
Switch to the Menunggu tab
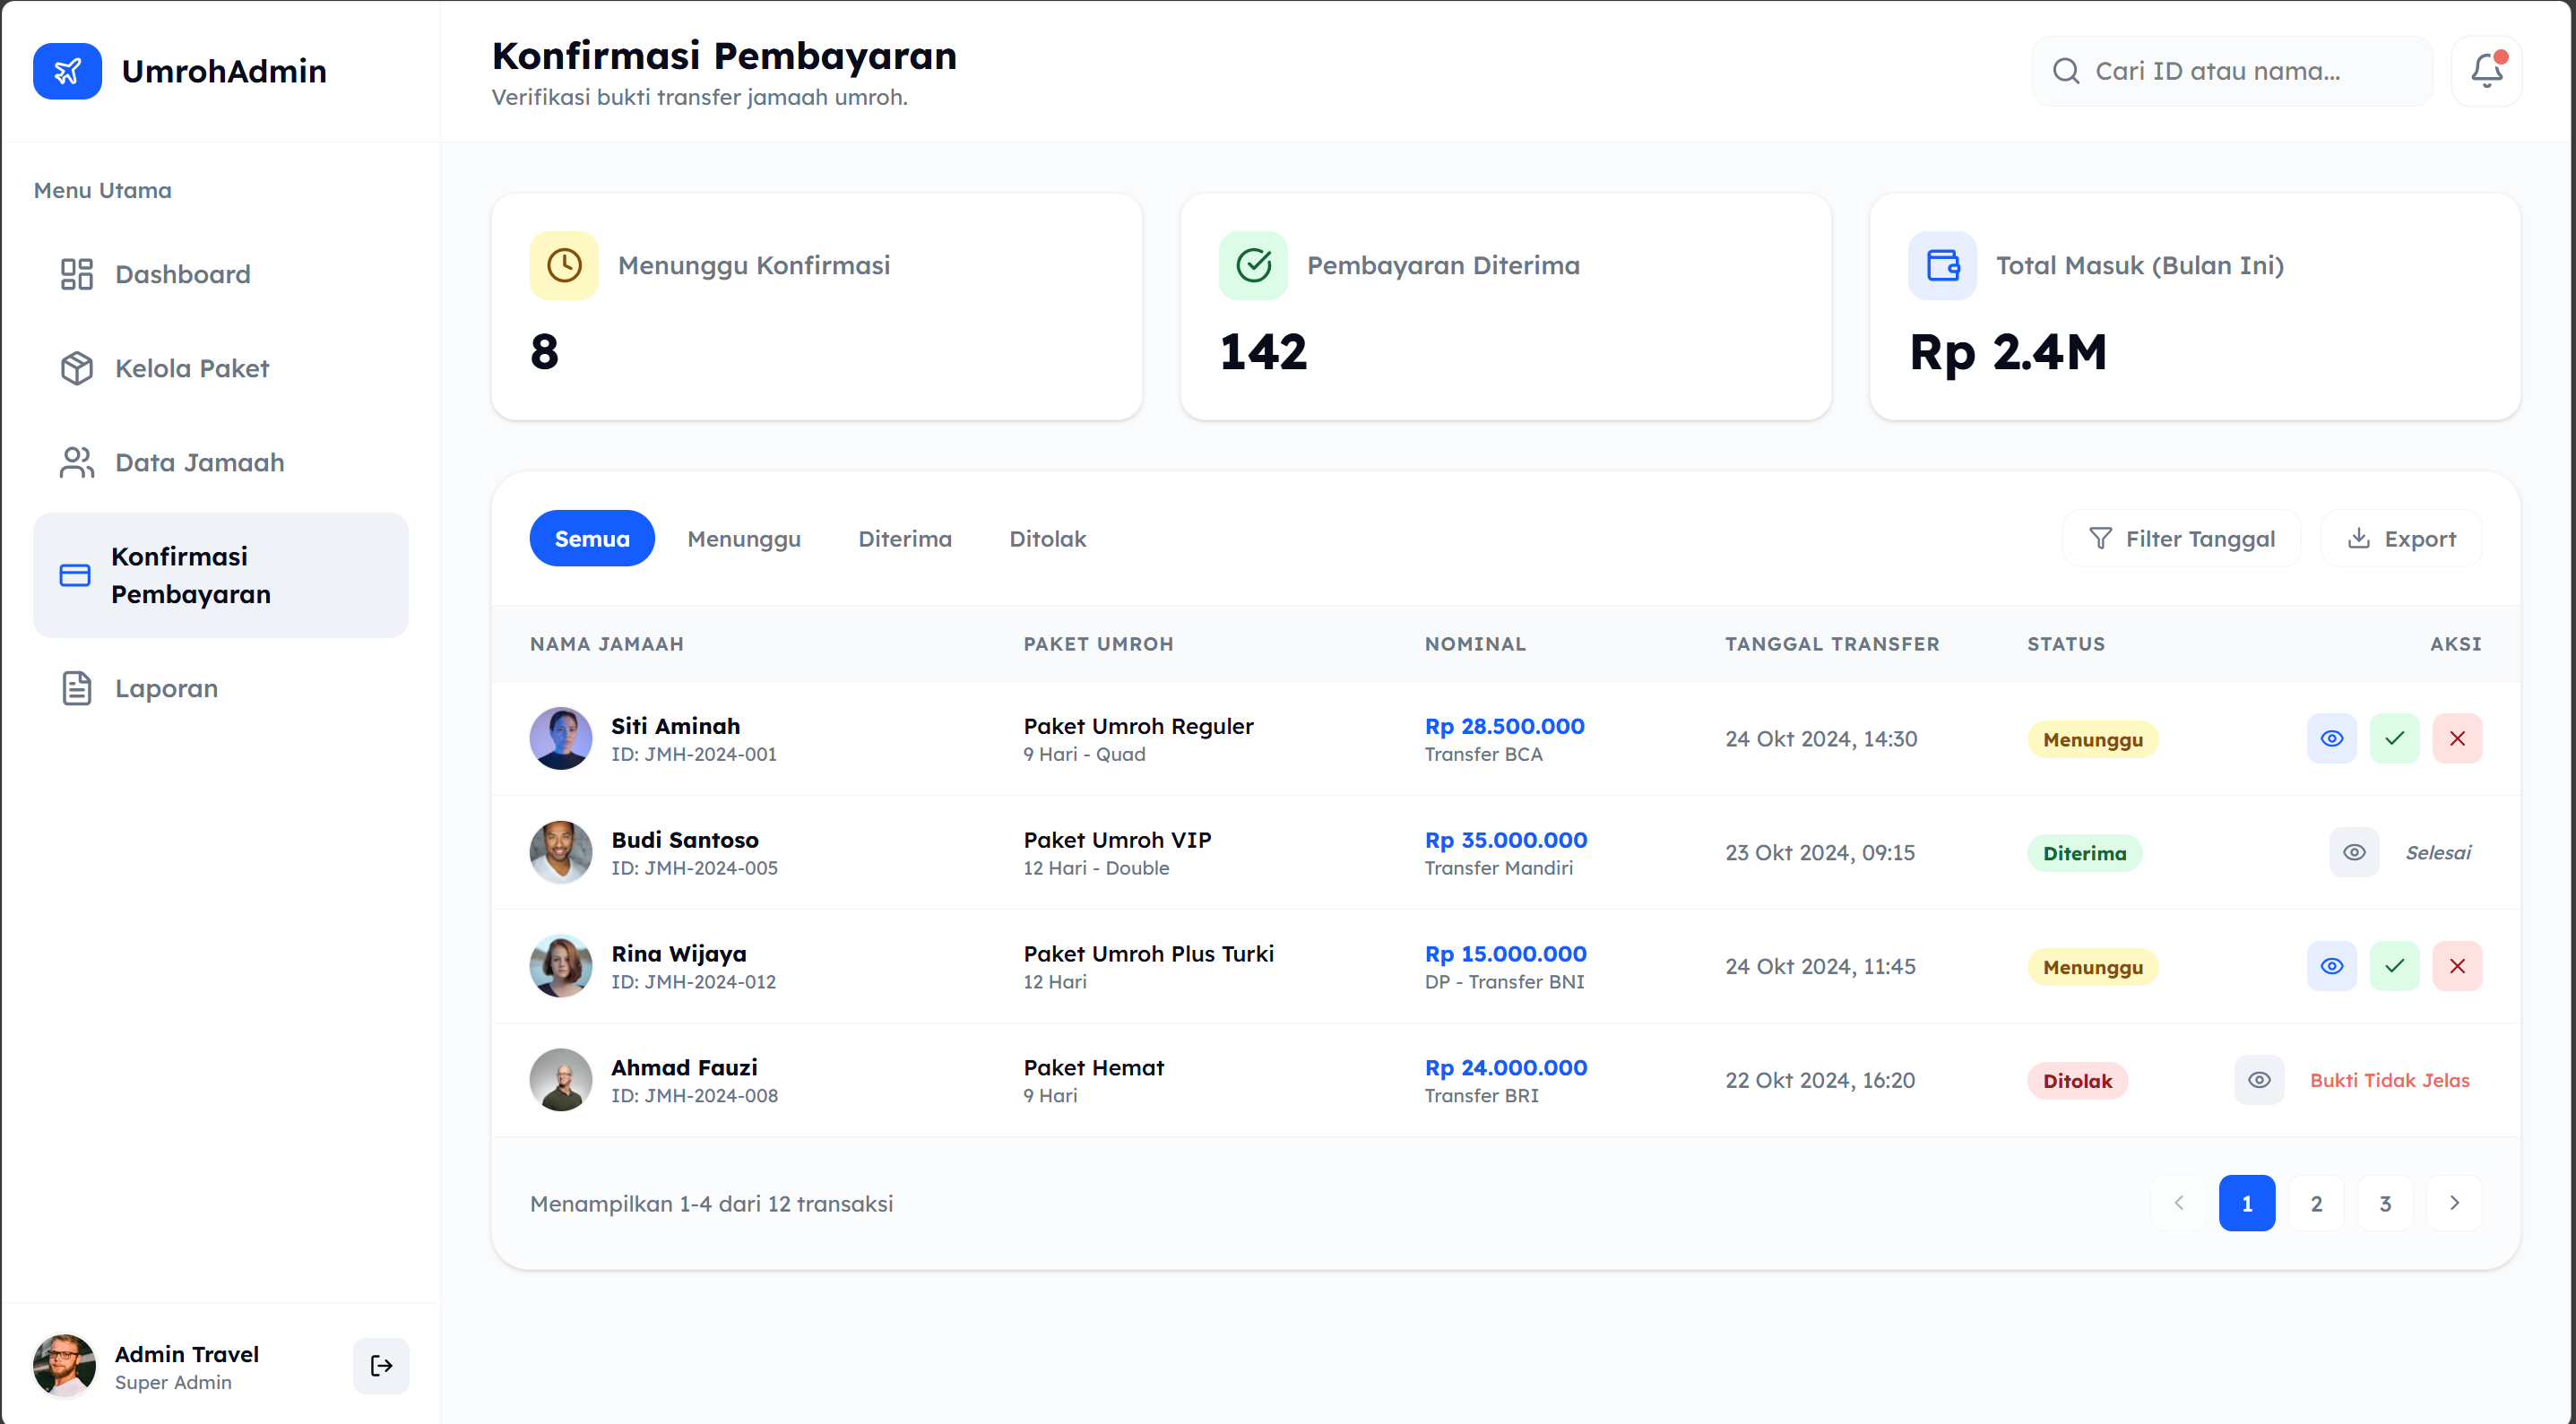(744, 539)
